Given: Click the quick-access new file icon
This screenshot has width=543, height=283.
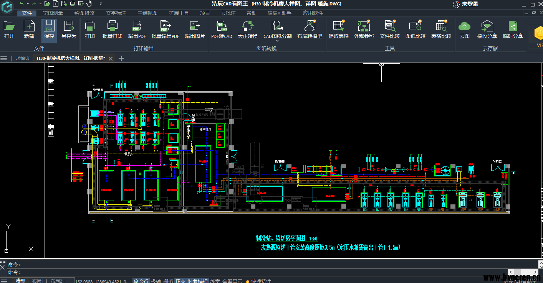Looking at the screenshot, I should pyautogui.click(x=56, y=4).
